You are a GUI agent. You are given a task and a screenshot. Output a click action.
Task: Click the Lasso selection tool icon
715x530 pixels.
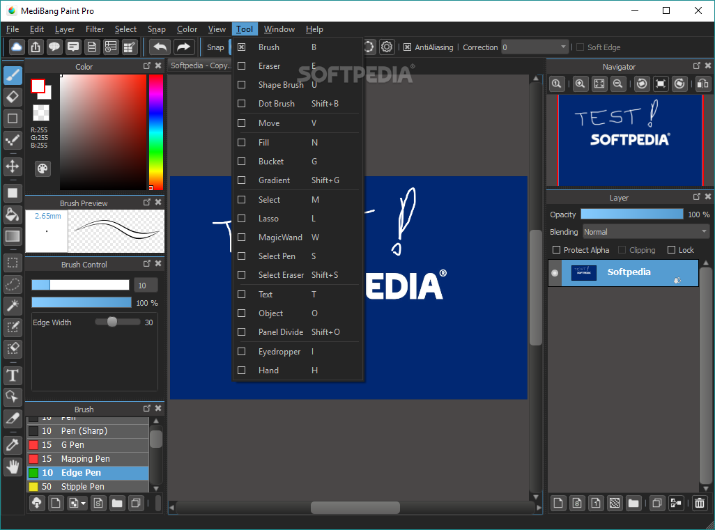[13, 284]
